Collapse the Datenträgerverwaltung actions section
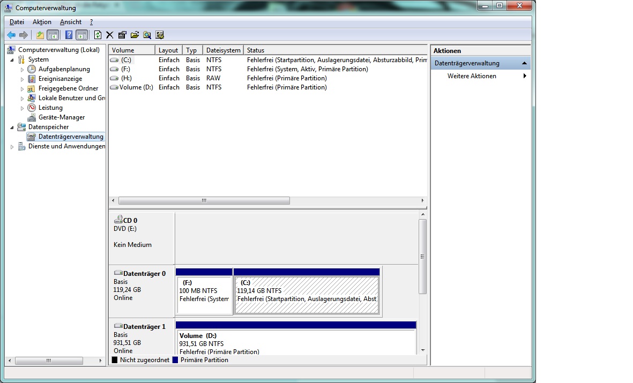The width and height of the screenshot is (633, 383). point(524,62)
